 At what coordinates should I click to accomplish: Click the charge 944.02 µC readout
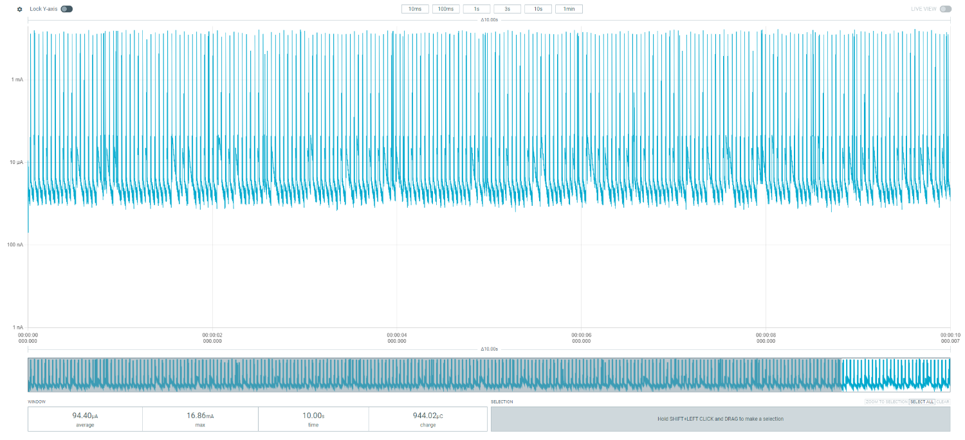[428, 419]
